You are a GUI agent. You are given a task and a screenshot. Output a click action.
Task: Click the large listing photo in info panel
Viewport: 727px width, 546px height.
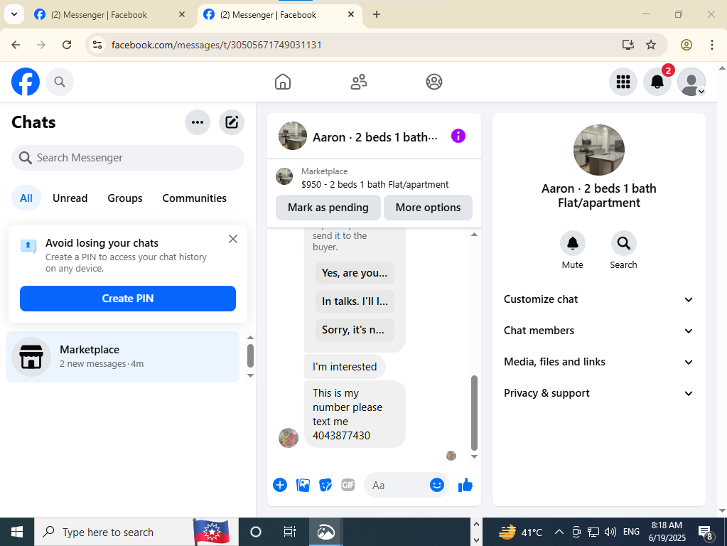point(599,150)
